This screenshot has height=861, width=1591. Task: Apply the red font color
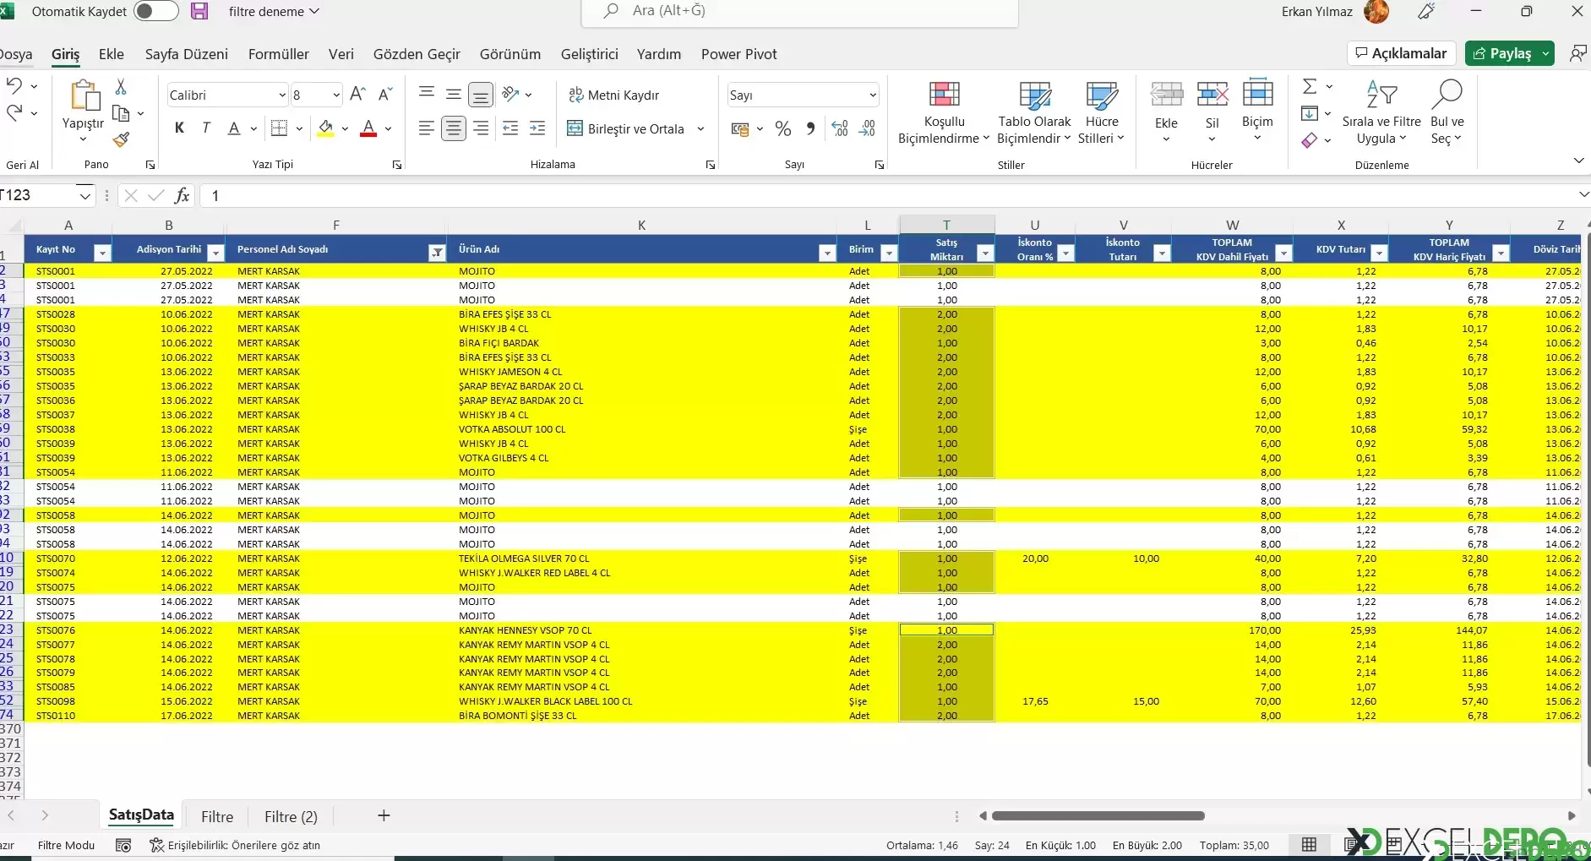tap(368, 128)
